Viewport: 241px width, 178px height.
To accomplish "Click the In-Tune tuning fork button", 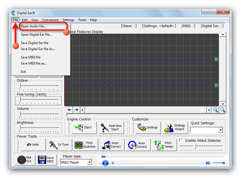I will pos(59,145).
